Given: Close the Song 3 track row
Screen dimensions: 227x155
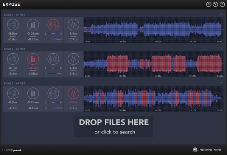Looking at the screenshot, I should (221, 82).
